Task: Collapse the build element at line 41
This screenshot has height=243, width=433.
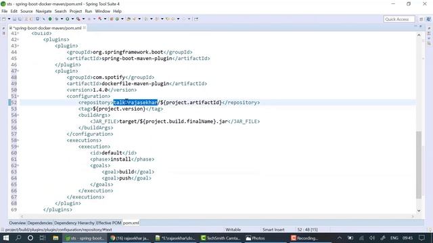Action: (18, 33)
